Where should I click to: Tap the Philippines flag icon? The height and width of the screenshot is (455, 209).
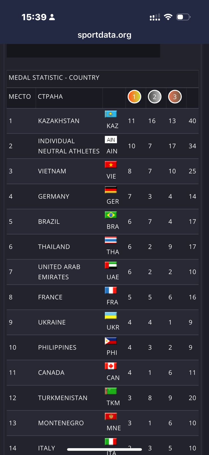click(x=111, y=341)
